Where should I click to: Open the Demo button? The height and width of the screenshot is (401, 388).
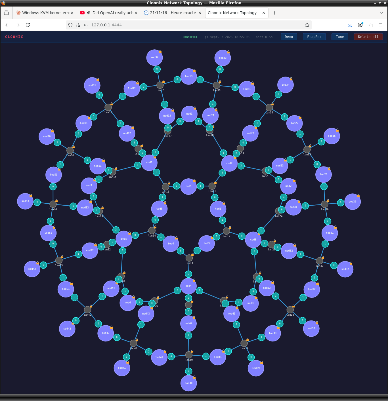289,37
